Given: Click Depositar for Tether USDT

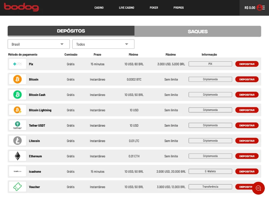Looking at the screenshot, I should [x=247, y=125].
